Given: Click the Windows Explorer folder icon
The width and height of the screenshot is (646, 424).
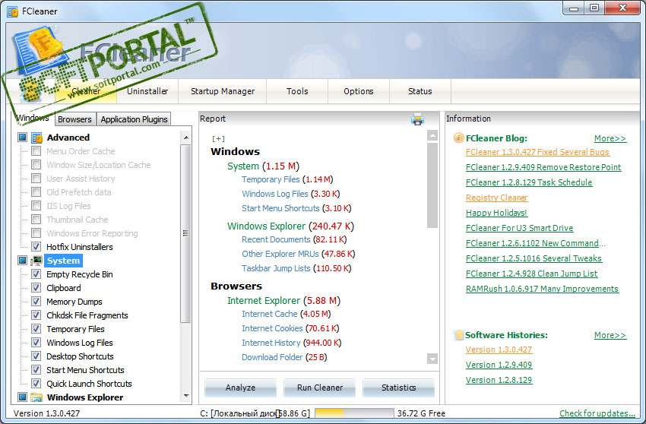Looking at the screenshot, I should pos(36,397).
